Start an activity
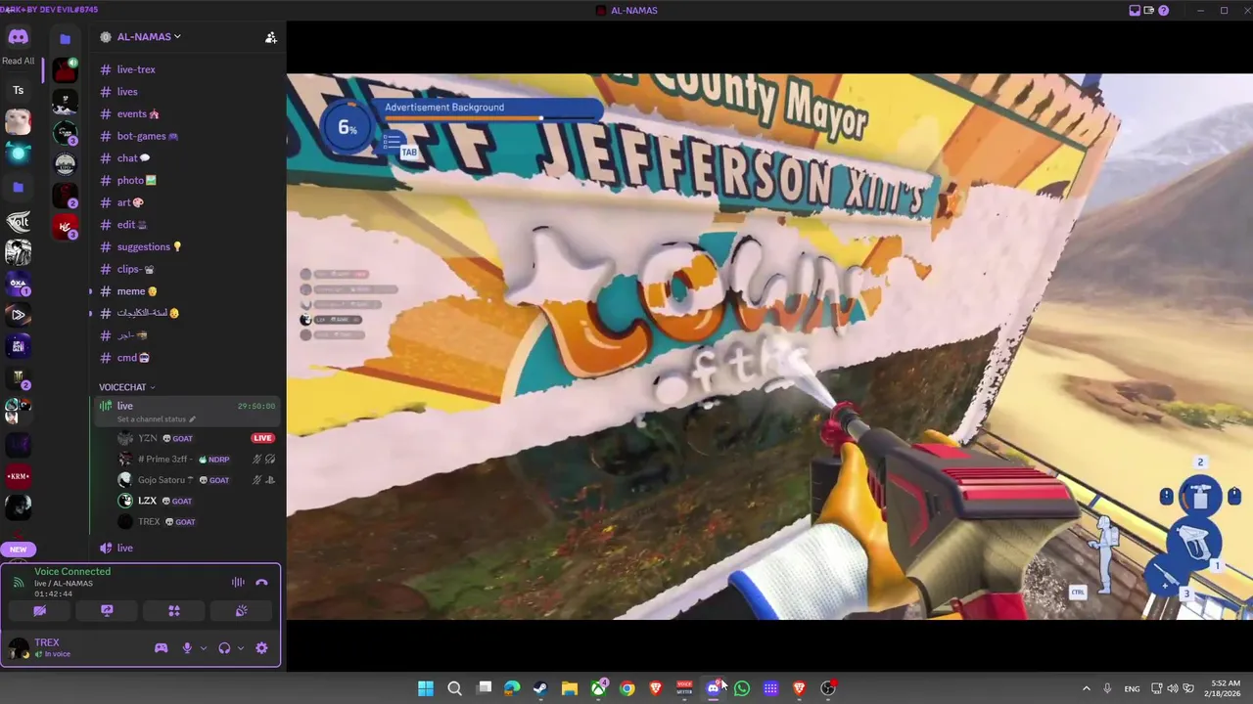 coord(174,611)
